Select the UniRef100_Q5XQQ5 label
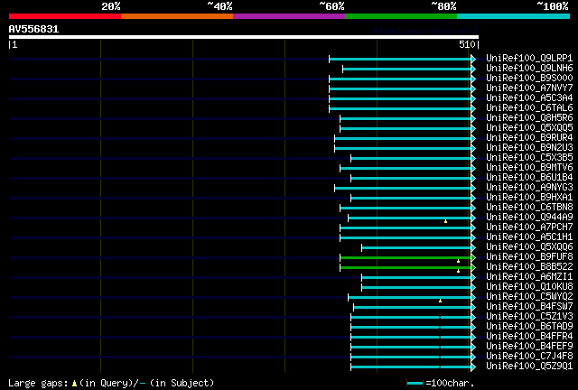The image size is (578, 390). pyautogui.click(x=529, y=128)
